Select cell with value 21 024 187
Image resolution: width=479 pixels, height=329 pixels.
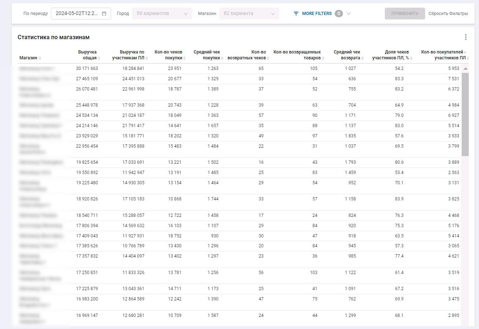click(x=133, y=115)
